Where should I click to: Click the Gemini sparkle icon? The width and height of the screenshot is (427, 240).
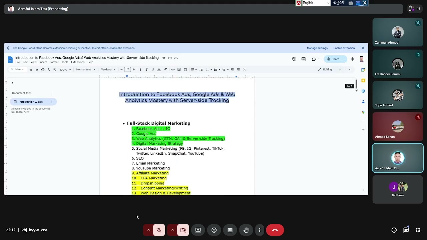click(x=352, y=59)
